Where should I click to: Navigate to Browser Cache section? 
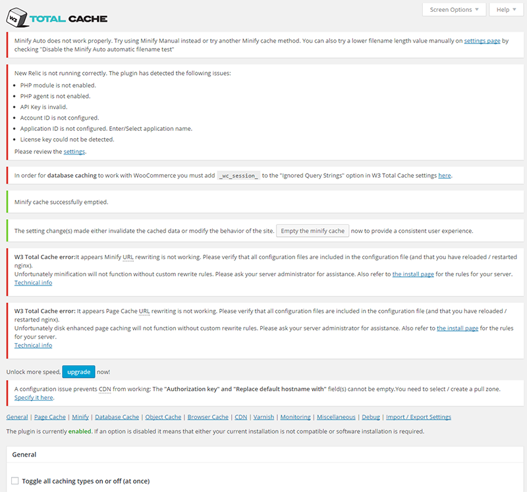tap(208, 417)
